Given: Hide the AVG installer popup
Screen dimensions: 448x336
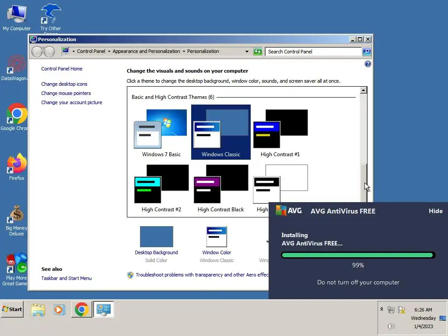Looking at the screenshot, I should click(435, 211).
